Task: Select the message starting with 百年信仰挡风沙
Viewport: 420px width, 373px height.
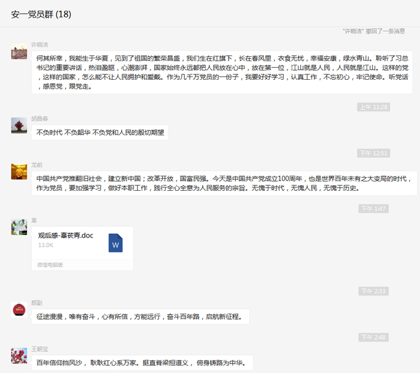Action: click(142, 363)
